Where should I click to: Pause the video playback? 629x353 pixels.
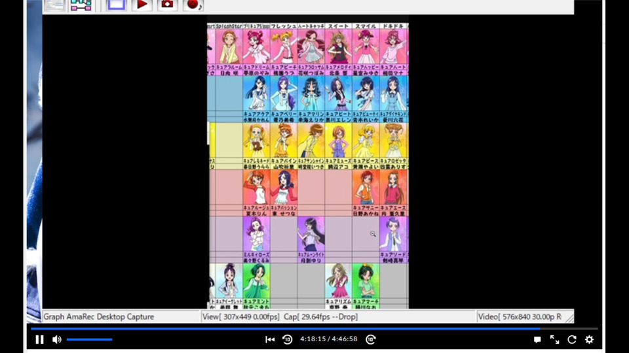(39, 339)
